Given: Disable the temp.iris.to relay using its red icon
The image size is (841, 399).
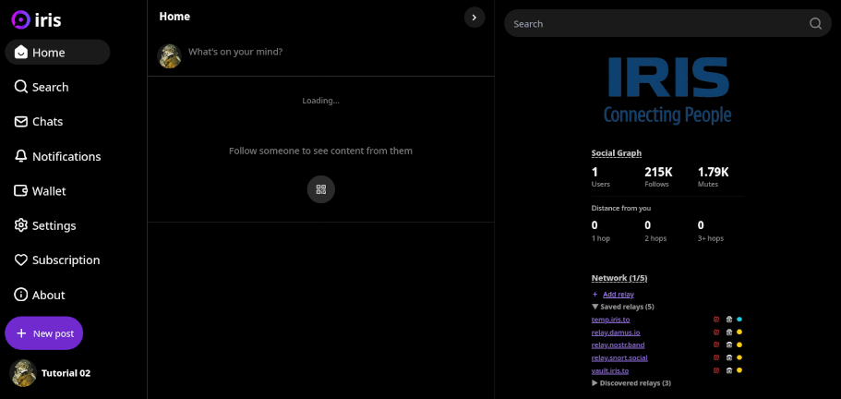Looking at the screenshot, I should (716, 319).
